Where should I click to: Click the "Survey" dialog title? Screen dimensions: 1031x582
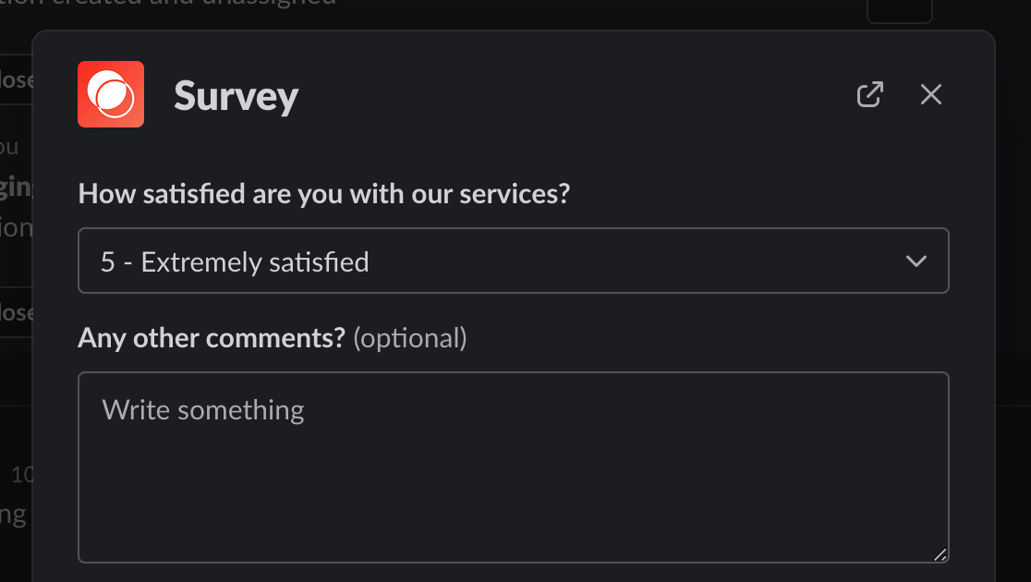236,96
